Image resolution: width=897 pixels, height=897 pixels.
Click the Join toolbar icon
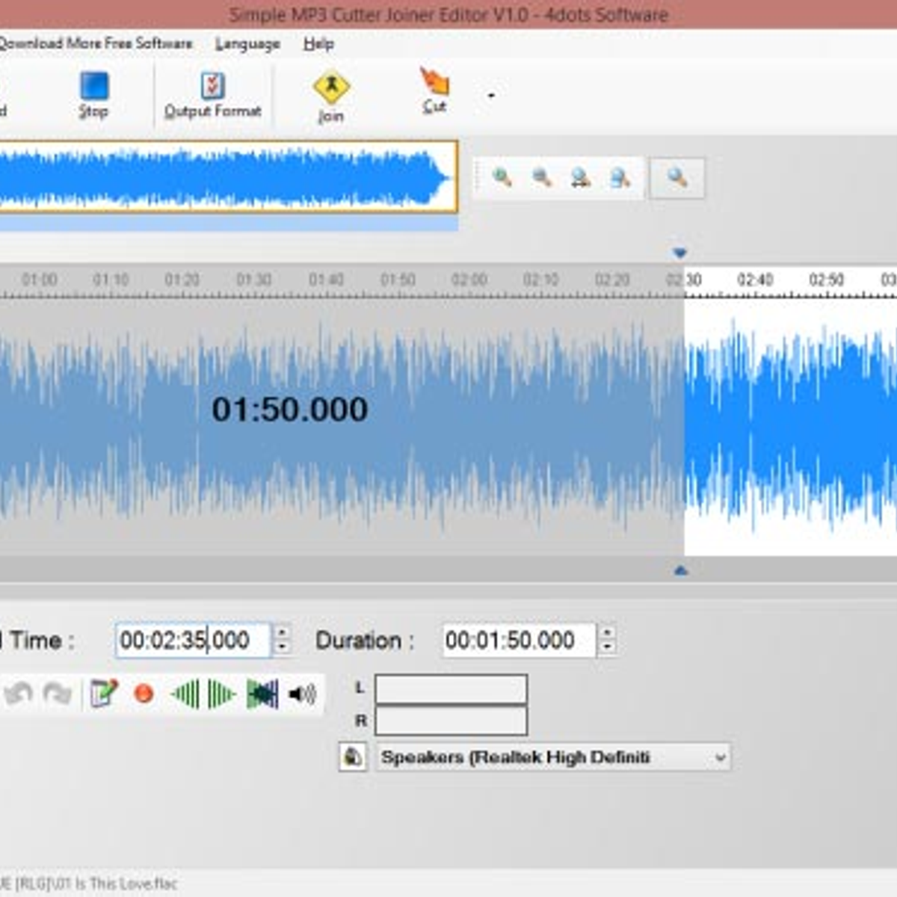pyautogui.click(x=331, y=96)
